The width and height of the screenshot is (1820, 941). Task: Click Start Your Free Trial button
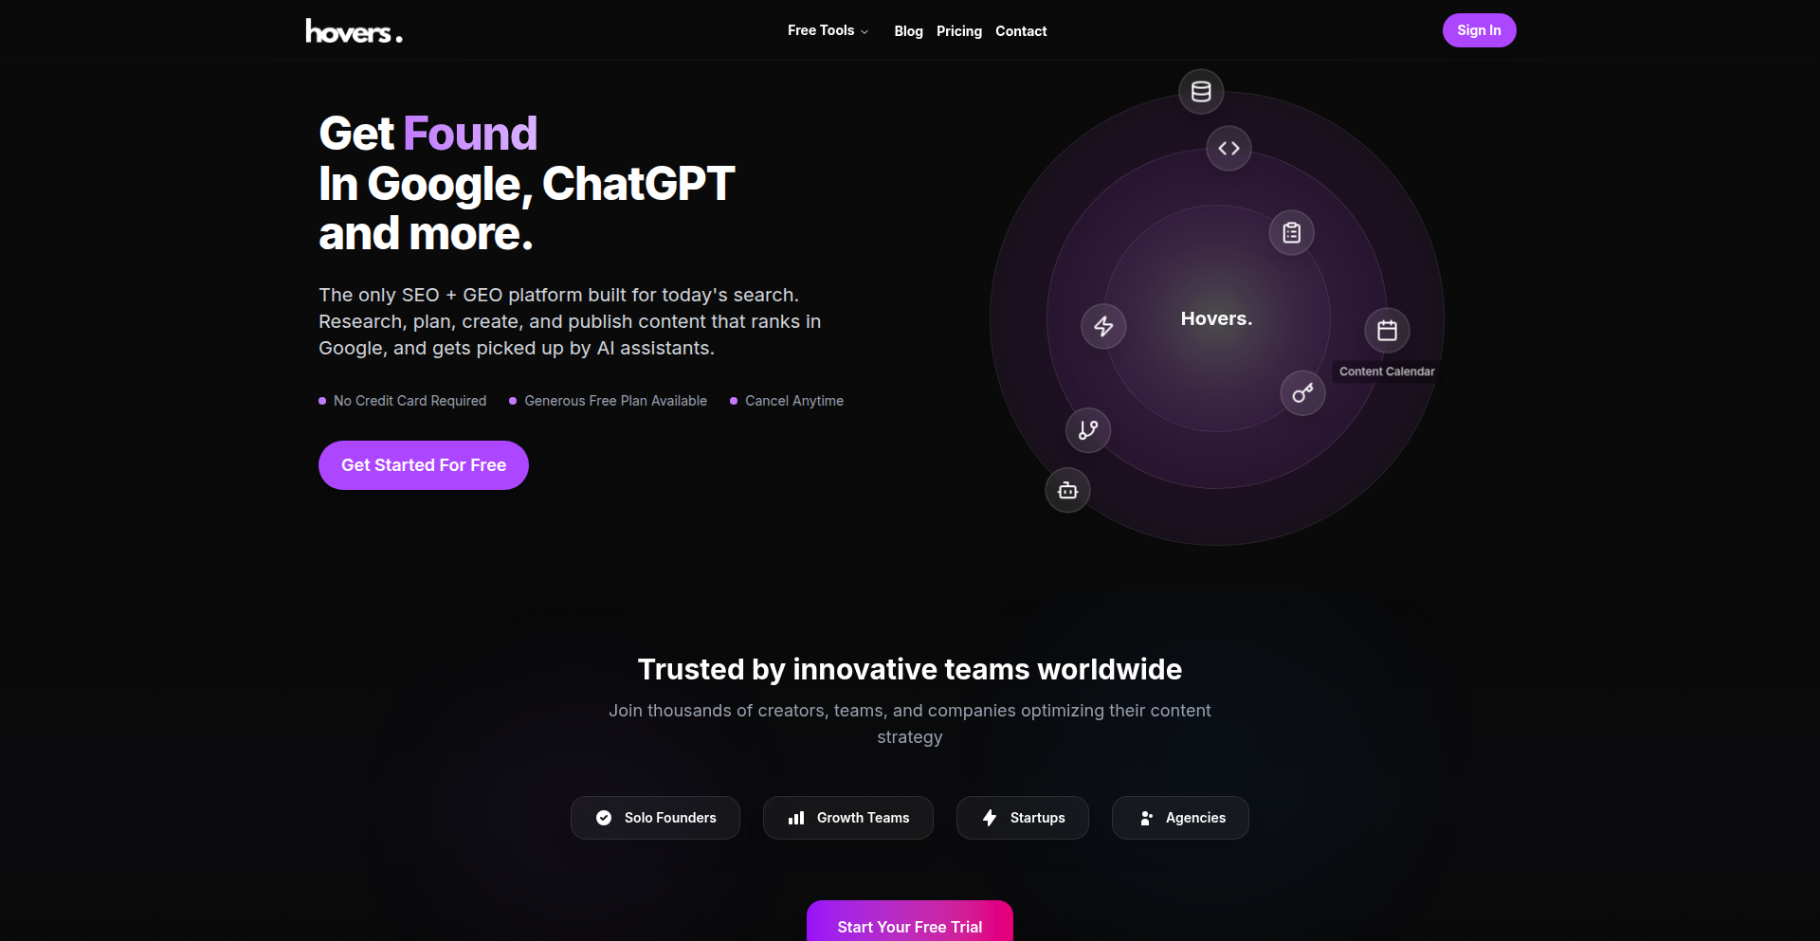910,921
